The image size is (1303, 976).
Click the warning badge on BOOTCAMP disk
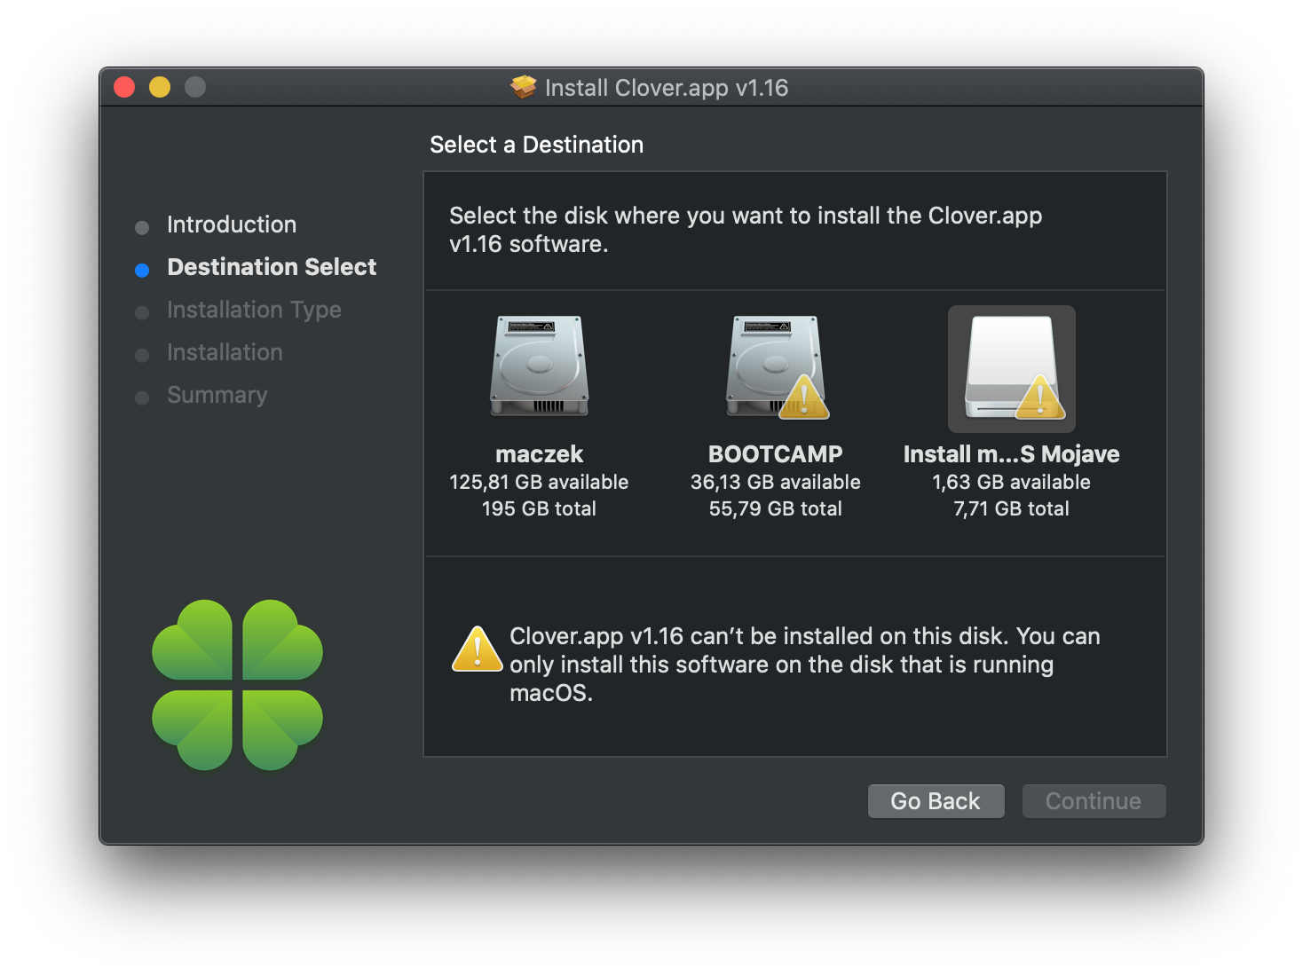804,397
